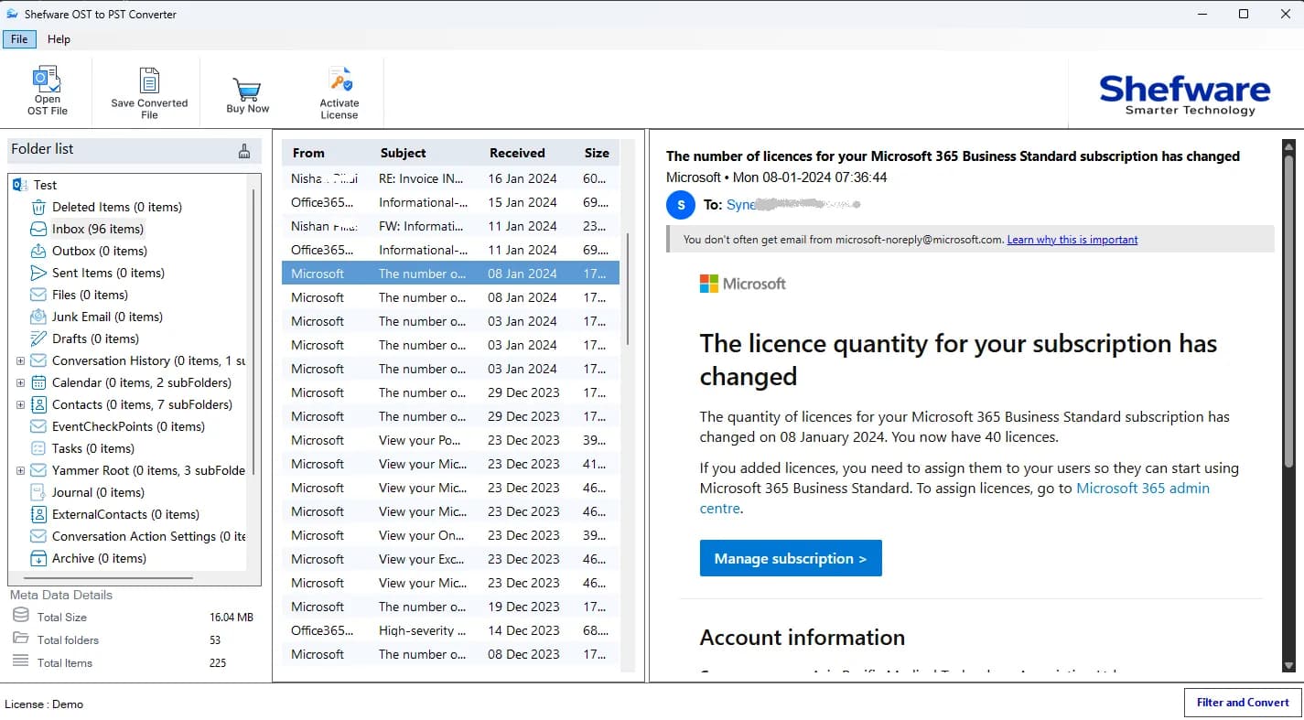Click the Contacts folder icon

tap(38, 404)
